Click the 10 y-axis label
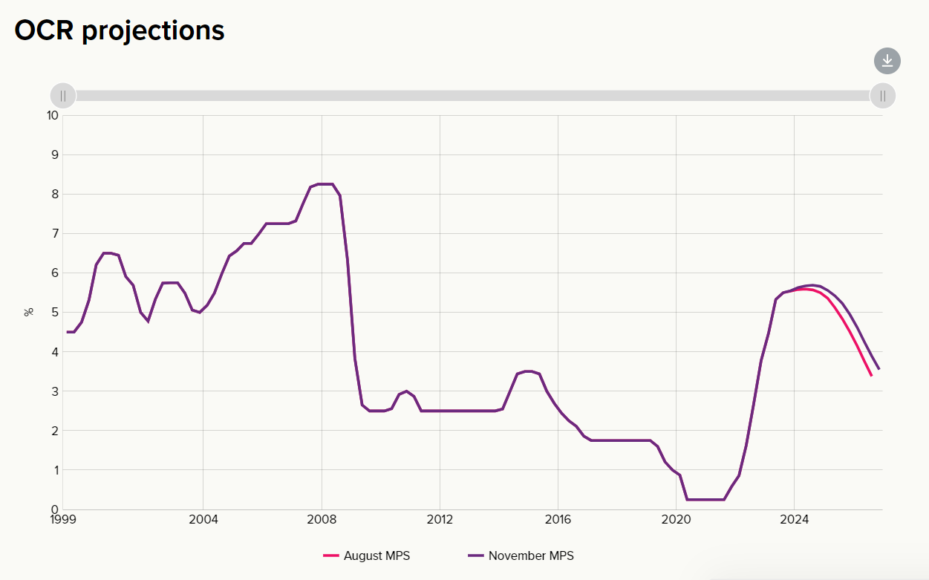 tap(52, 115)
